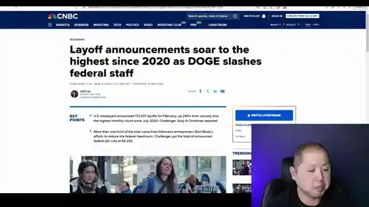This screenshot has height=207, width=369.
Task: Click the Select link
Action: pyautogui.click(x=291, y=25)
